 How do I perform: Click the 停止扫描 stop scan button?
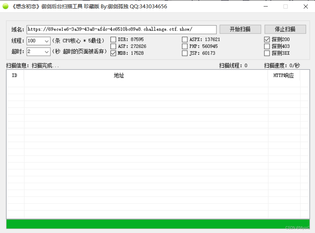pyautogui.click(x=286, y=29)
